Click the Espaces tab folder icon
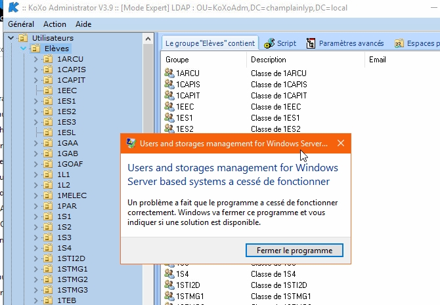 point(399,43)
